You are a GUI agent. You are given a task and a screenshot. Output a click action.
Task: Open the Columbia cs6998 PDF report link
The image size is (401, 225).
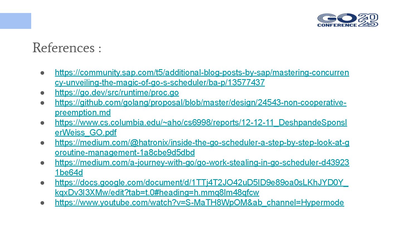(x=201, y=127)
